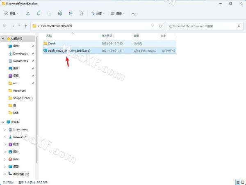Click the Rename icon in toolbar
Screen dimensions: 246x185
point(60,14)
